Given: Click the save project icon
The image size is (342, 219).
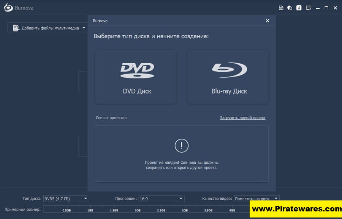Looking at the screenshot, I should tap(281, 8).
